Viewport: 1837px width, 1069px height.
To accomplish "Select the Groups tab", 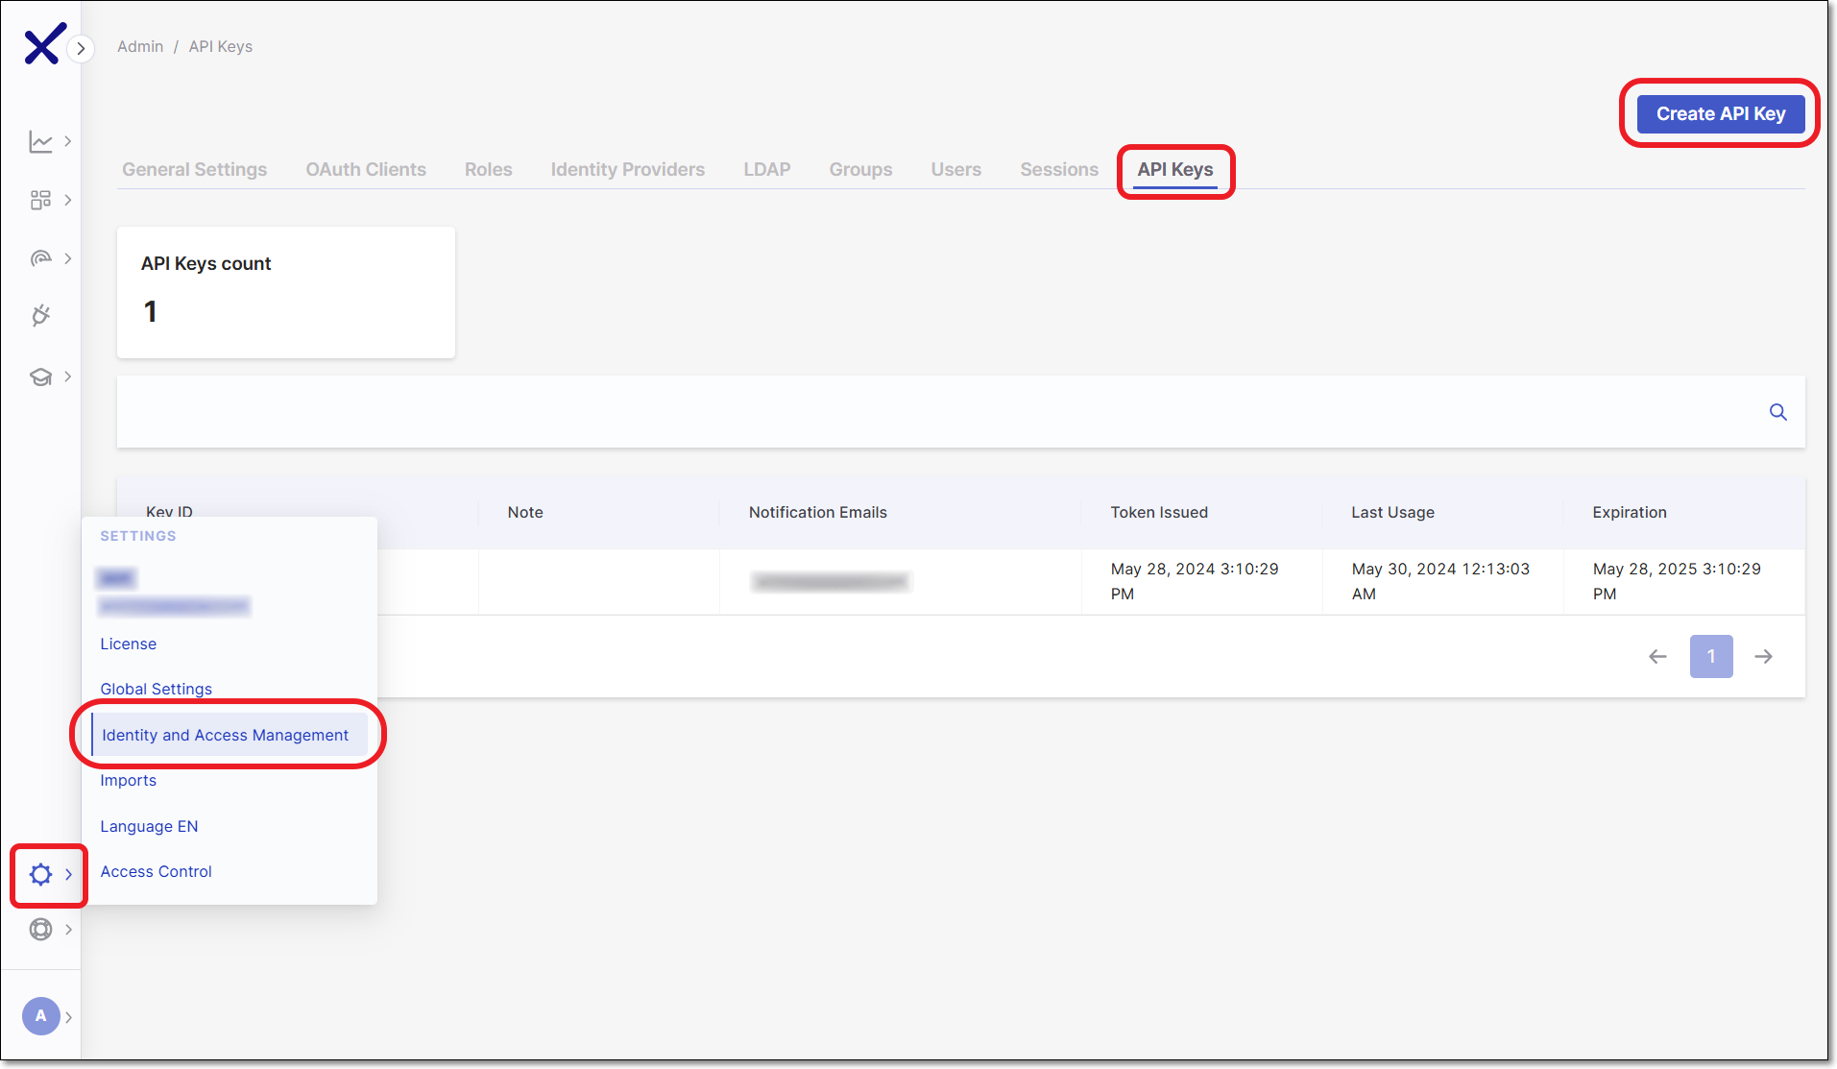I will click(x=861, y=169).
